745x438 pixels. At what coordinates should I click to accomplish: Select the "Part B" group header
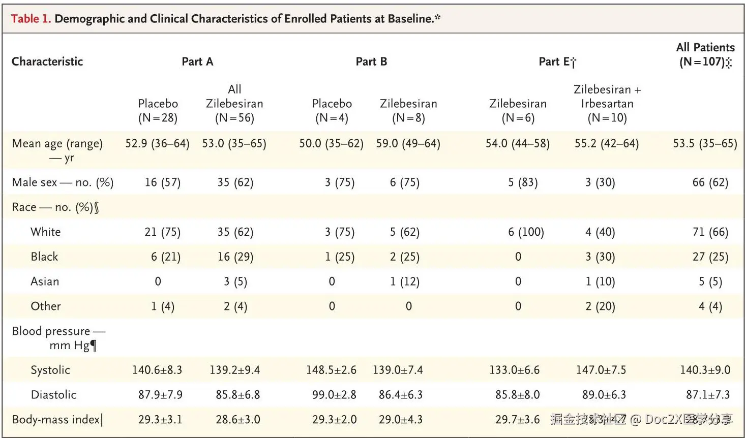point(371,61)
